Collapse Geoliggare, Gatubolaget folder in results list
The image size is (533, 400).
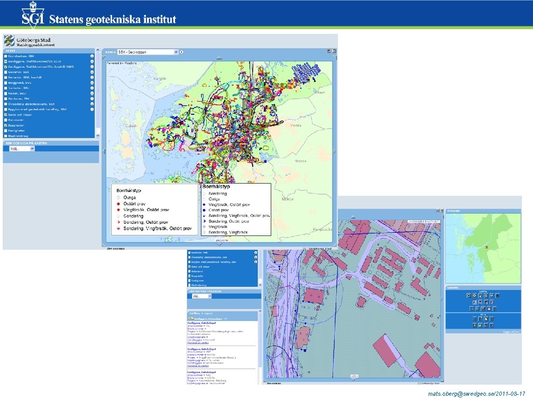pos(189,319)
